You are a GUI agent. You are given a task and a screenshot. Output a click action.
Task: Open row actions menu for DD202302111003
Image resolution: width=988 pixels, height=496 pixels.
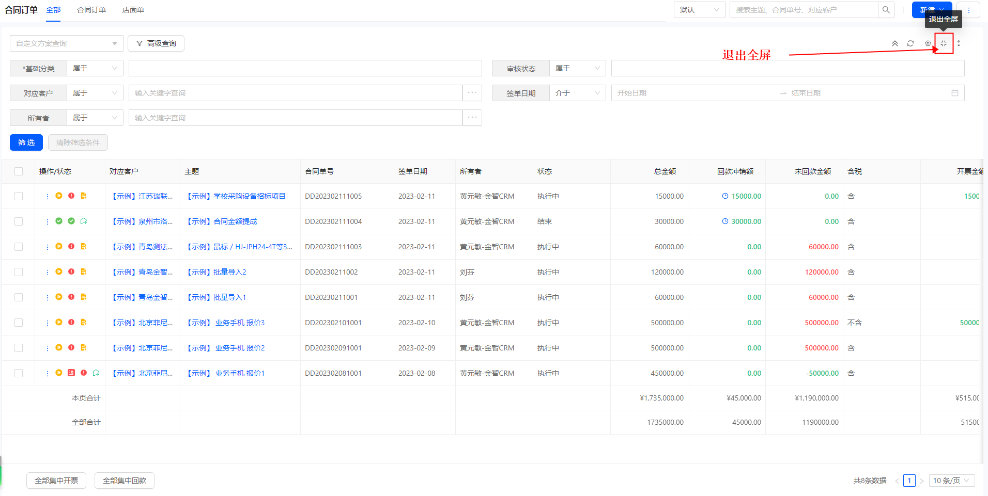48,247
